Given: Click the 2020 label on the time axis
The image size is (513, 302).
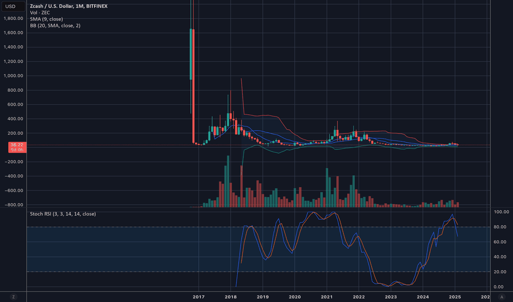Looking at the screenshot, I should pos(295,297).
